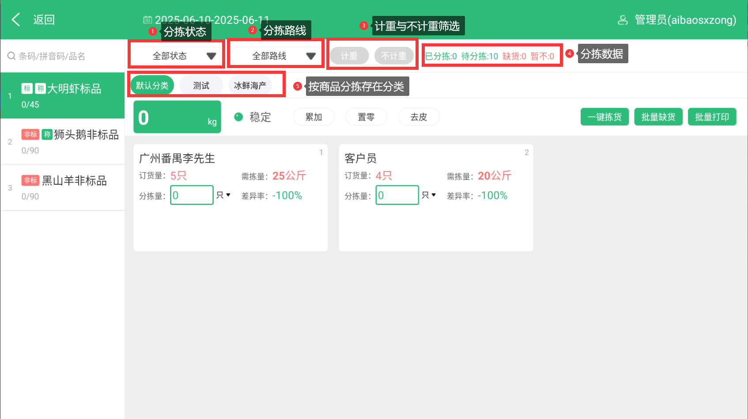Open unit dropdown for 客户员 card
Image resolution: width=748 pixels, height=419 pixels.
pyautogui.click(x=429, y=195)
